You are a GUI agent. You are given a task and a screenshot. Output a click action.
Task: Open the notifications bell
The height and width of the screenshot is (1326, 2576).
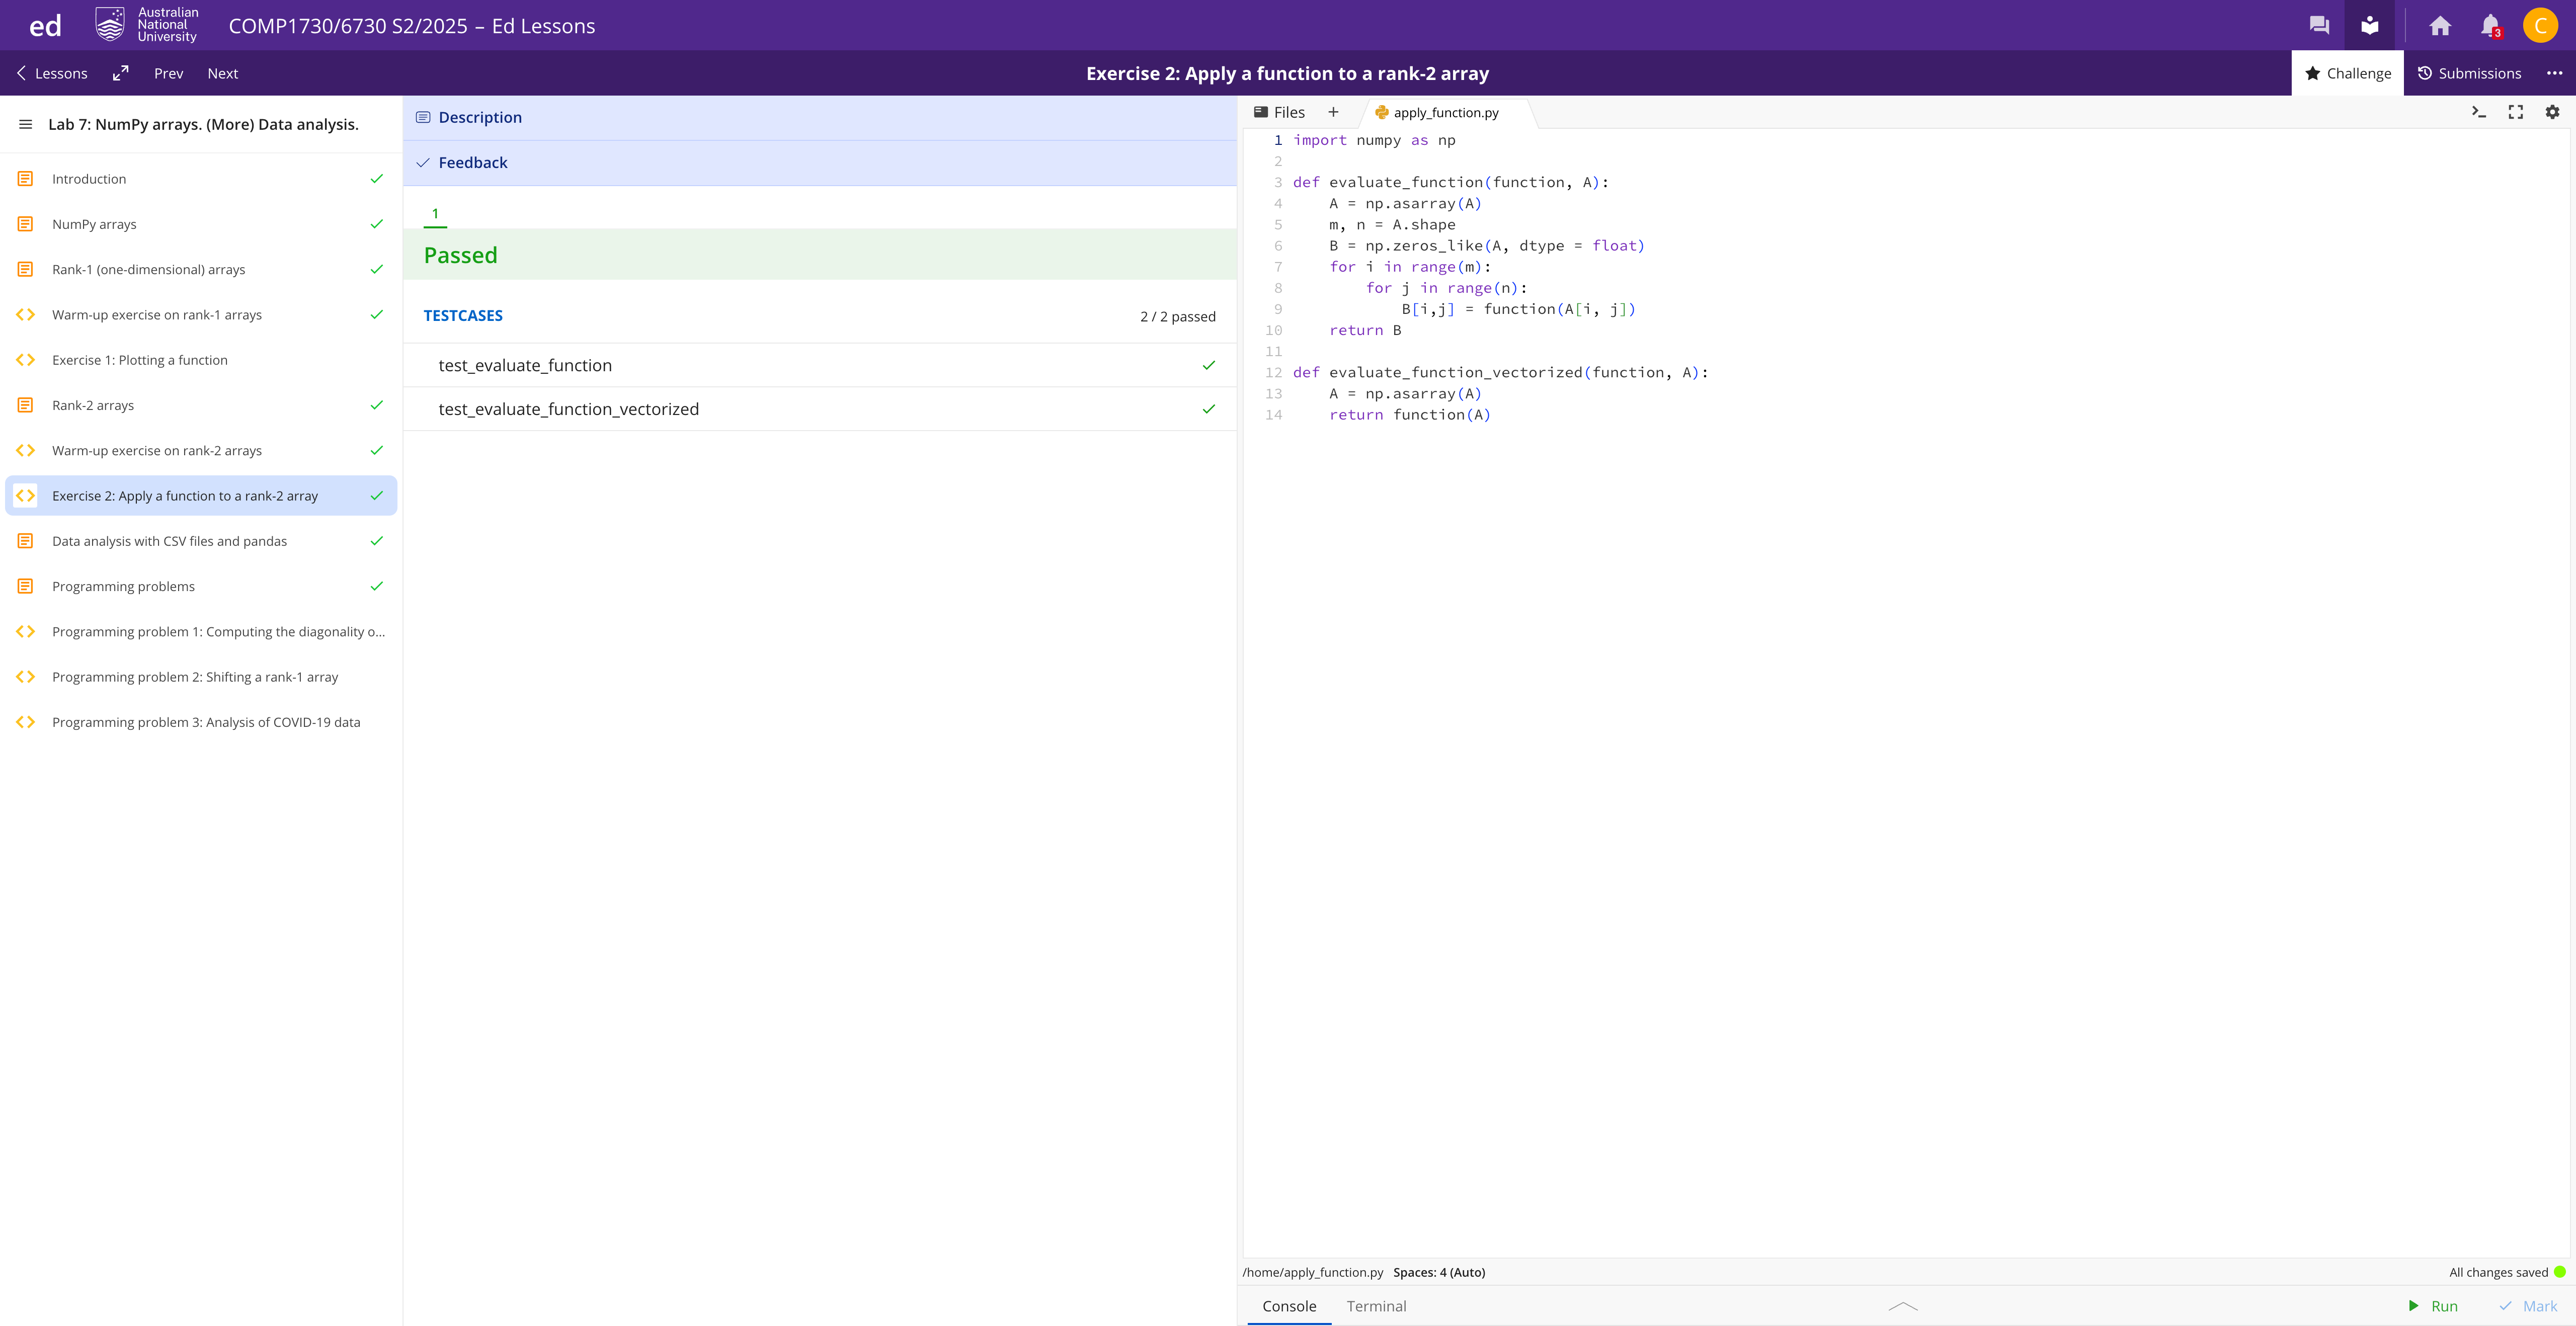point(2490,25)
